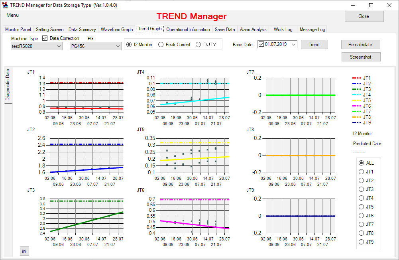The image size is (399, 260).
Task: Open the Menu item
Action: click(x=12, y=15)
